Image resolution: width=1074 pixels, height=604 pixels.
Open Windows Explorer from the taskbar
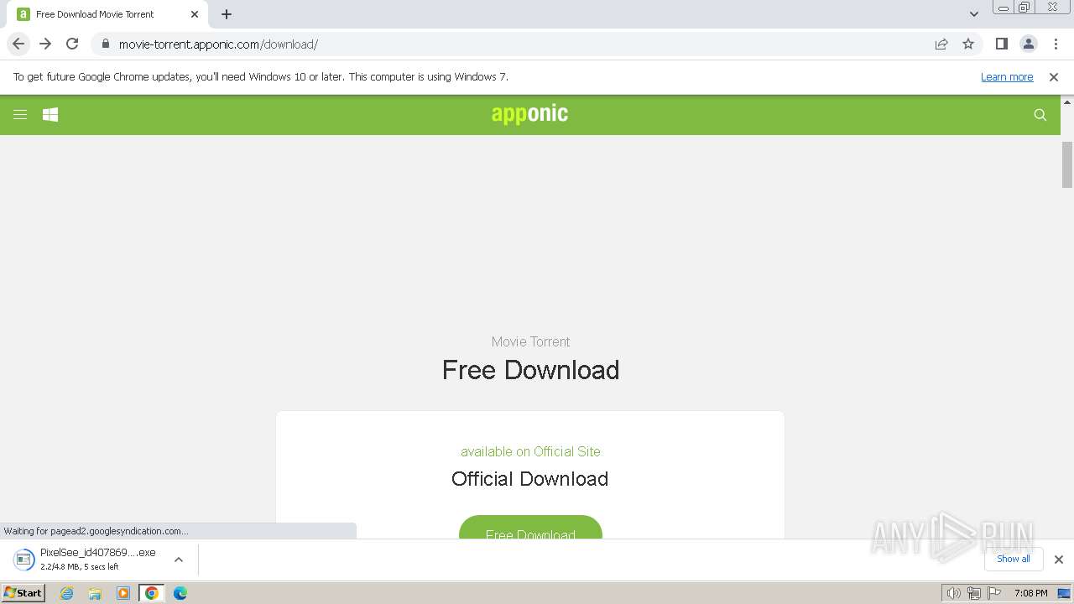[95, 593]
